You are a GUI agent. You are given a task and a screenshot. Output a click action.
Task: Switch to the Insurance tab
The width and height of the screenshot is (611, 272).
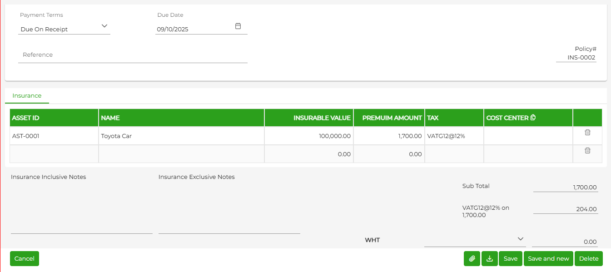click(x=27, y=96)
